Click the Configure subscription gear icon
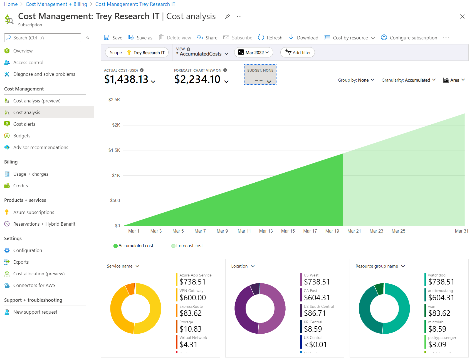 point(384,37)
